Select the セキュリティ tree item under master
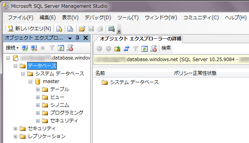This screenshot has height=143, width=249. [64, 121]
